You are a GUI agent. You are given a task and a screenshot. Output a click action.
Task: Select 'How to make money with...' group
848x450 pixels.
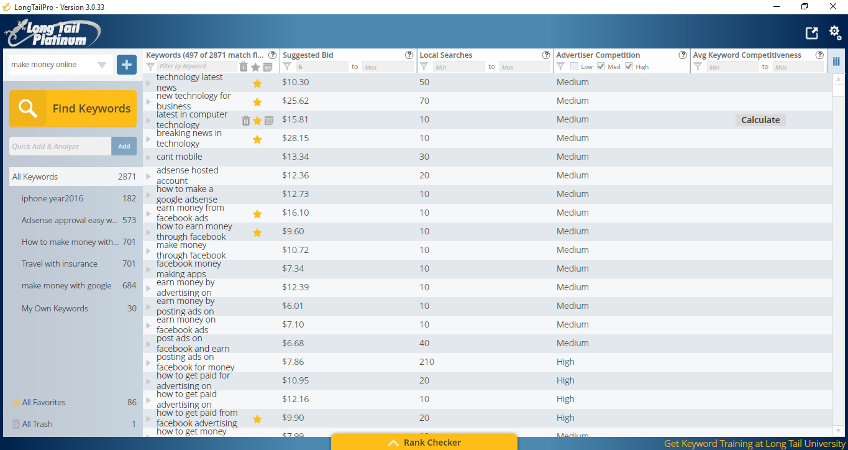pos(76,242)
